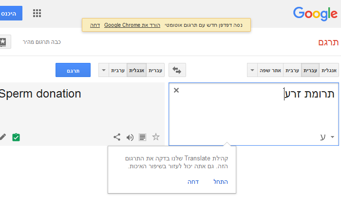Click the share translation icon
The image size is (341, 197).
click(117, 137)
